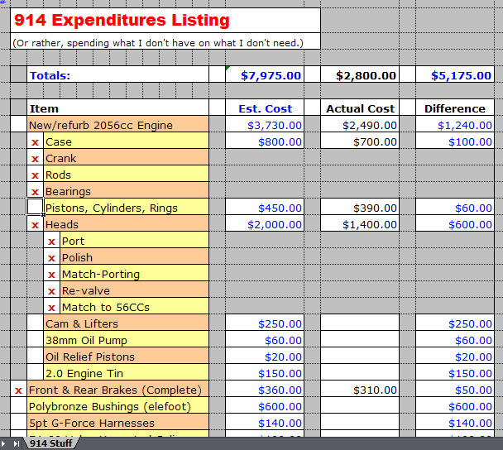Click the next sheet navigation arrow

coord(3,444)
